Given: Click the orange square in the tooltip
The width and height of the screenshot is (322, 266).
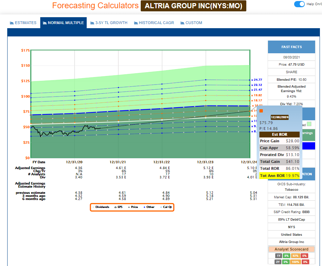Looking at the screenshot, I should pos(261,111).
